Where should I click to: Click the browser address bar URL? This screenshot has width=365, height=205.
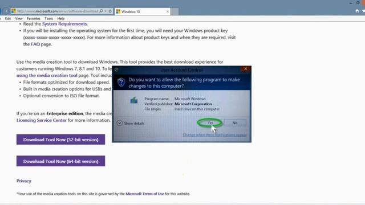(58, 11)
